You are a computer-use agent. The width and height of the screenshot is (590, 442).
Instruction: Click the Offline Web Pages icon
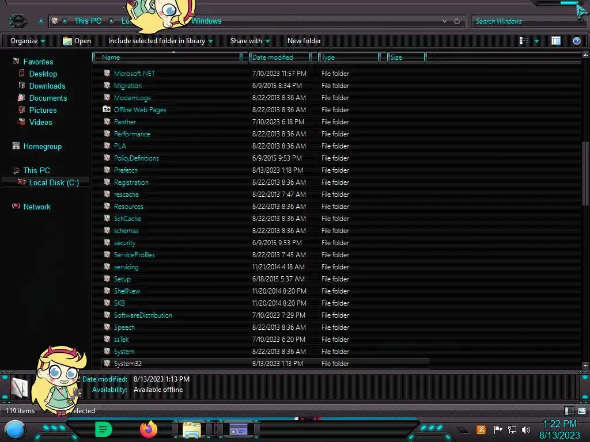(x=107, y=109)
